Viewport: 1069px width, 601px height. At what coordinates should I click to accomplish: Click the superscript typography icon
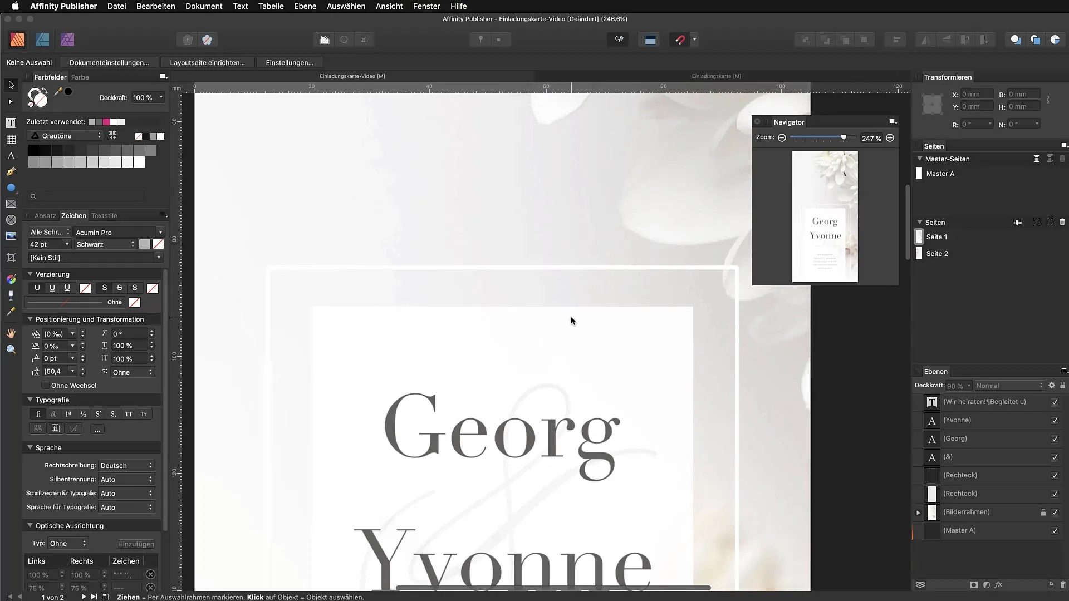98,414
